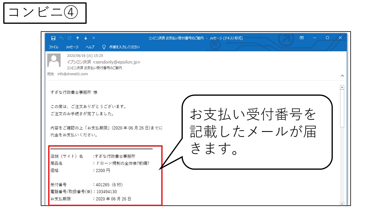Open Customize Quick Access Toolbar dropdown

click(94, 38)
